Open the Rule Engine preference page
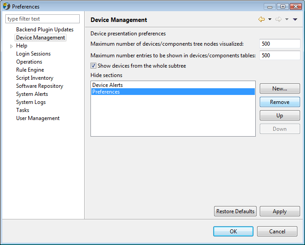 click(x=30, y=70)
